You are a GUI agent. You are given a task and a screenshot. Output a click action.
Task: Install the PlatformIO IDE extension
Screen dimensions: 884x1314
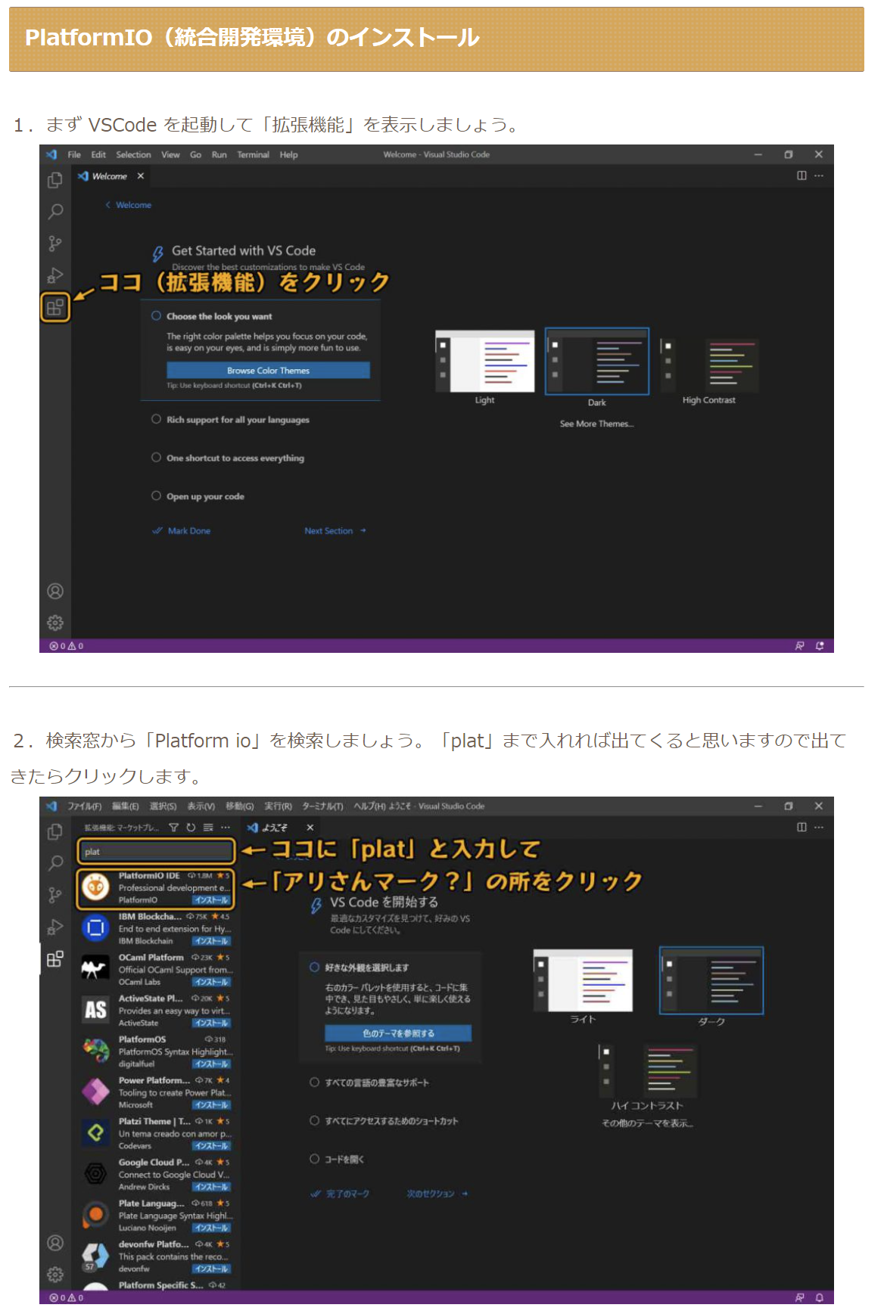212,900
